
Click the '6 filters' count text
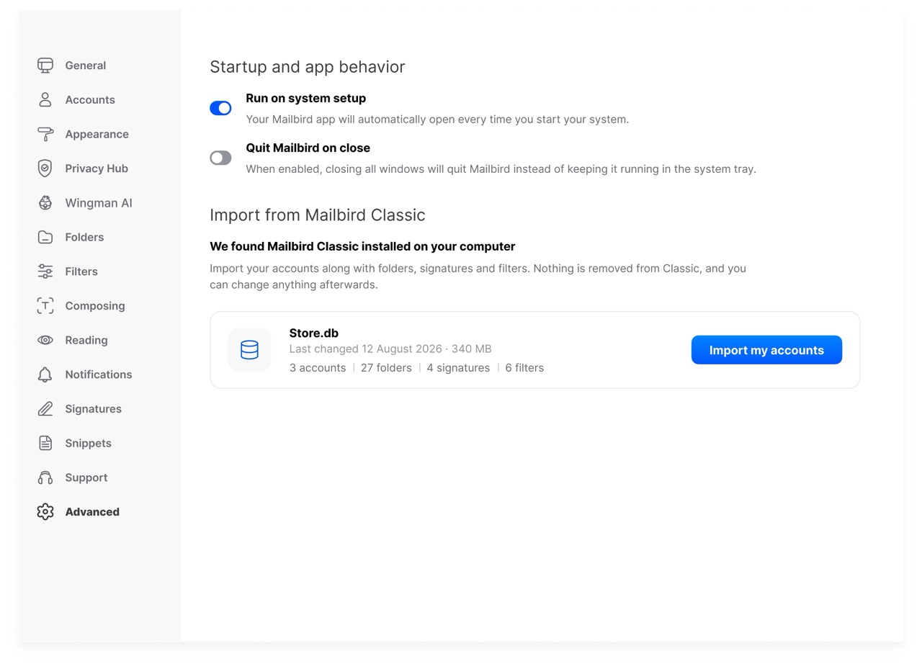pos(524,368)
